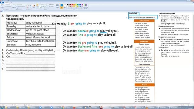This screenshot has width=194, height=109.
Task: Click the orange "Отрицание" header
Action: (x=144, y=41)
